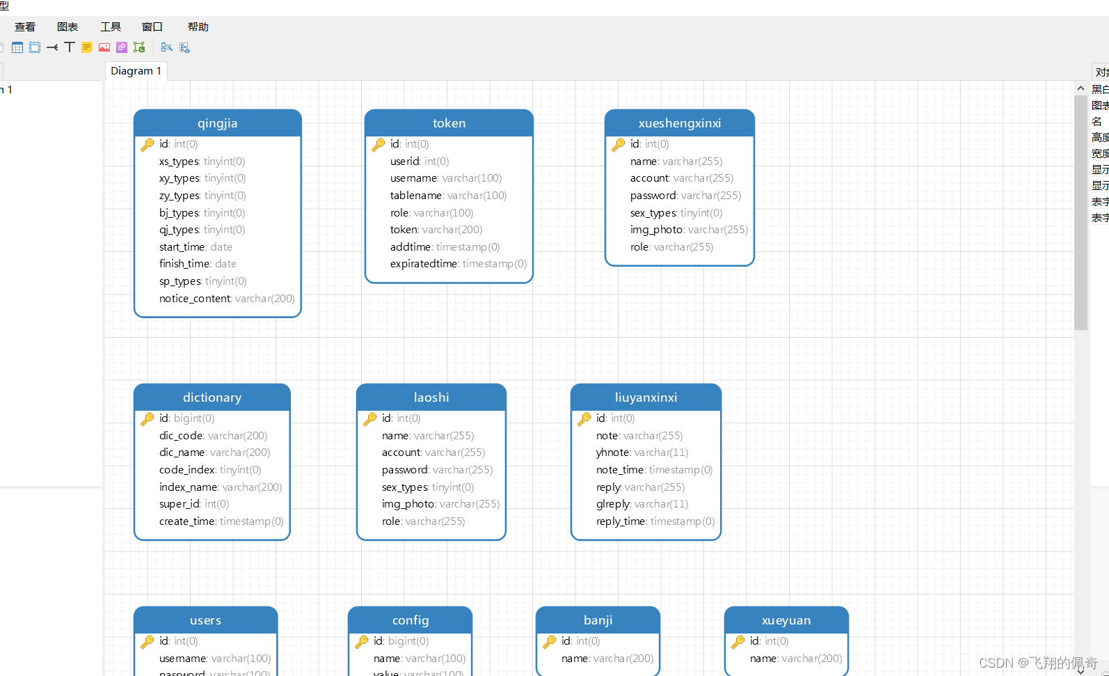Open the 查看 menu

(25, 26)
